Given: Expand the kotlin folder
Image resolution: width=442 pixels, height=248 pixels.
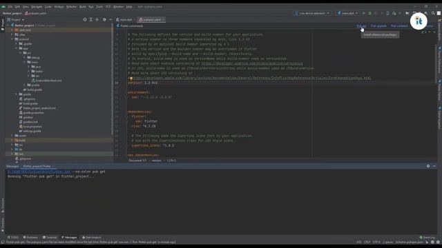Looking at the screenshot, I should click(x=28, y=72).
